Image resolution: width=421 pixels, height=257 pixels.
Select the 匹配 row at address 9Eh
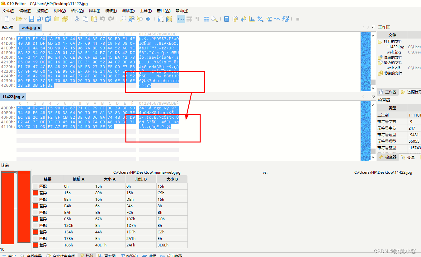pyautogui.click(x=110, y=199)
